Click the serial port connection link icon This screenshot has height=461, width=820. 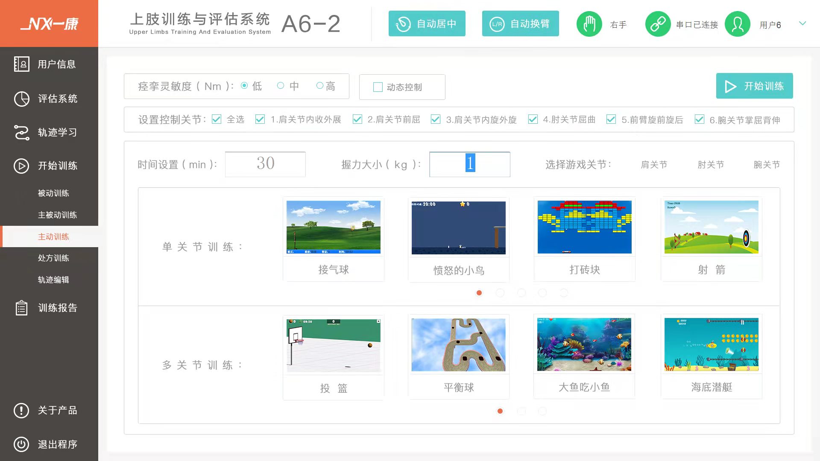(658, 24)
